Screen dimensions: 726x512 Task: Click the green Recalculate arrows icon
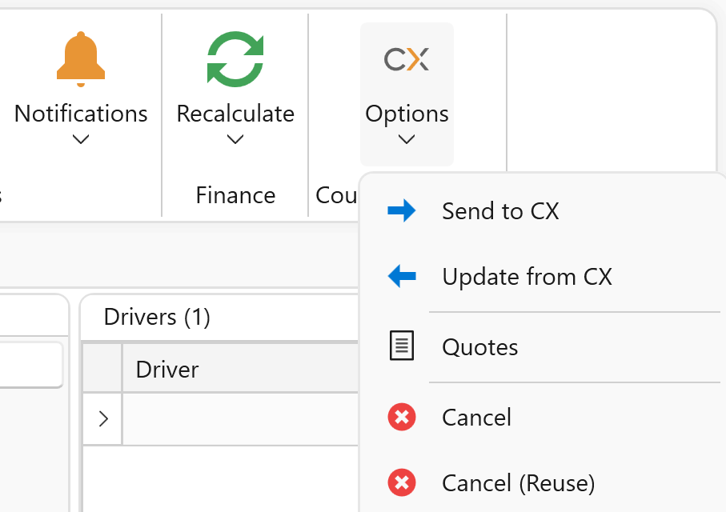tap(235, 58)
